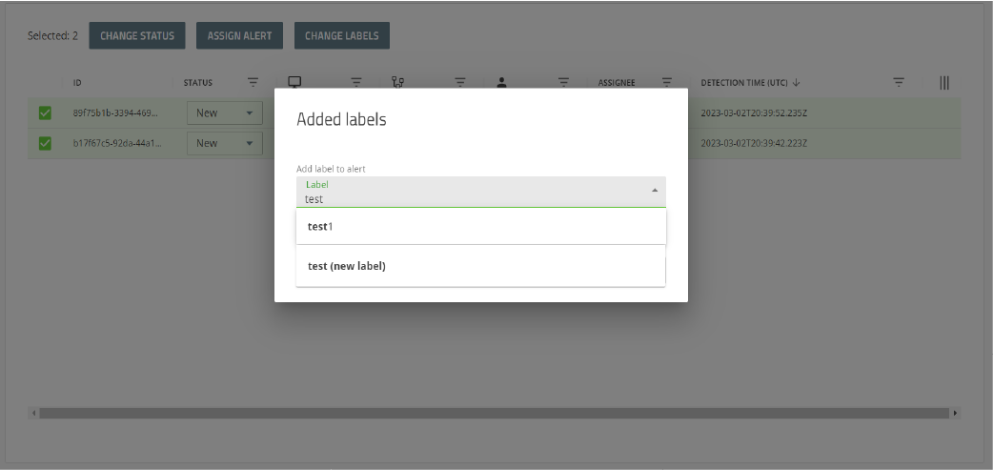Click the Selected: 2 counter text
Viewport: 993px width, 470px height.
tap(52, 35)
